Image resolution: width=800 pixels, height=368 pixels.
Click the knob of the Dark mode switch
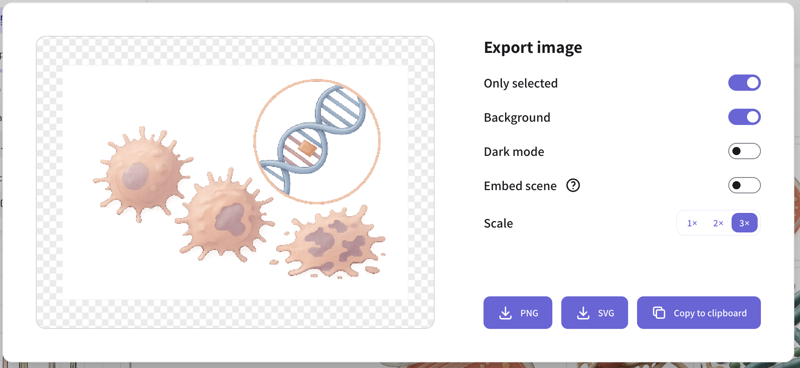736,151
